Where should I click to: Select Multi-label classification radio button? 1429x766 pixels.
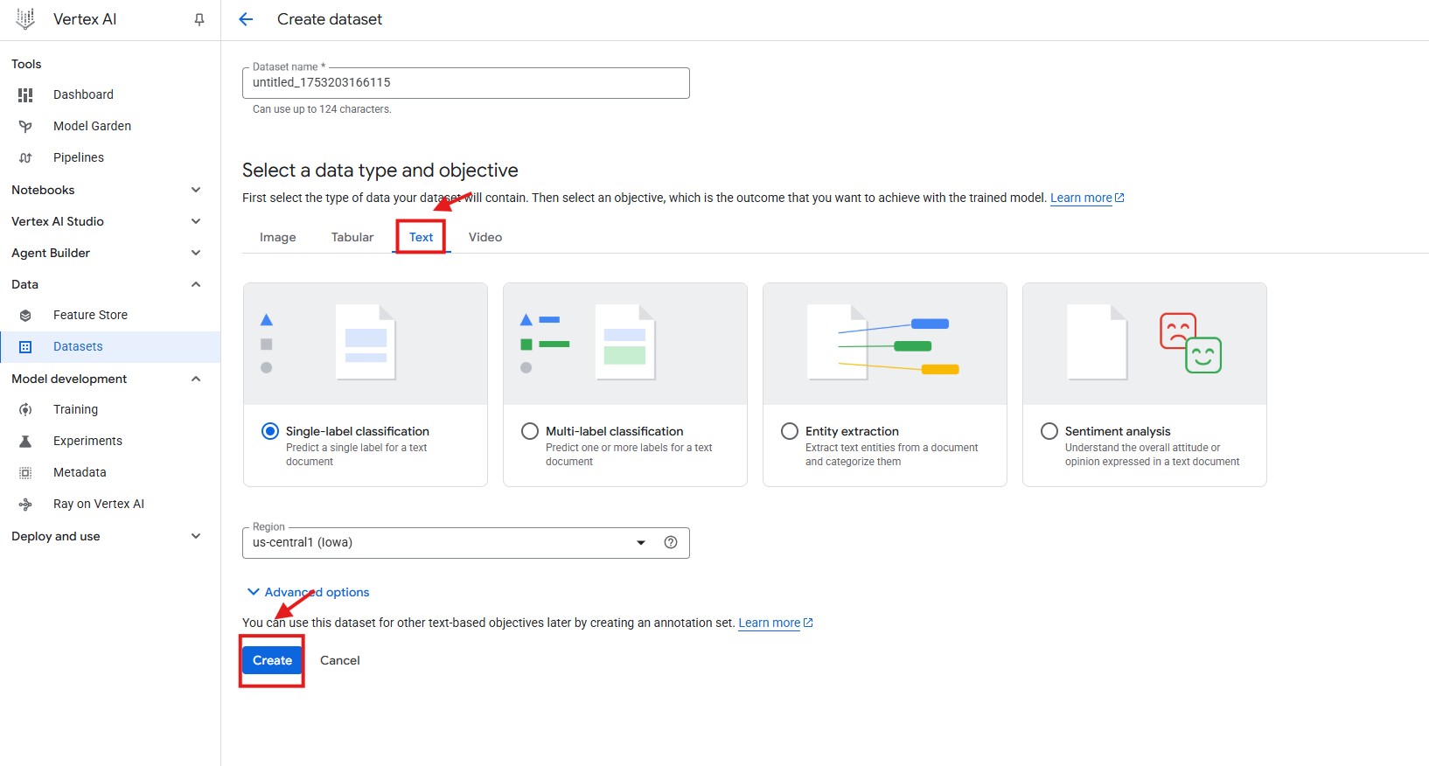tap(529, 431)
